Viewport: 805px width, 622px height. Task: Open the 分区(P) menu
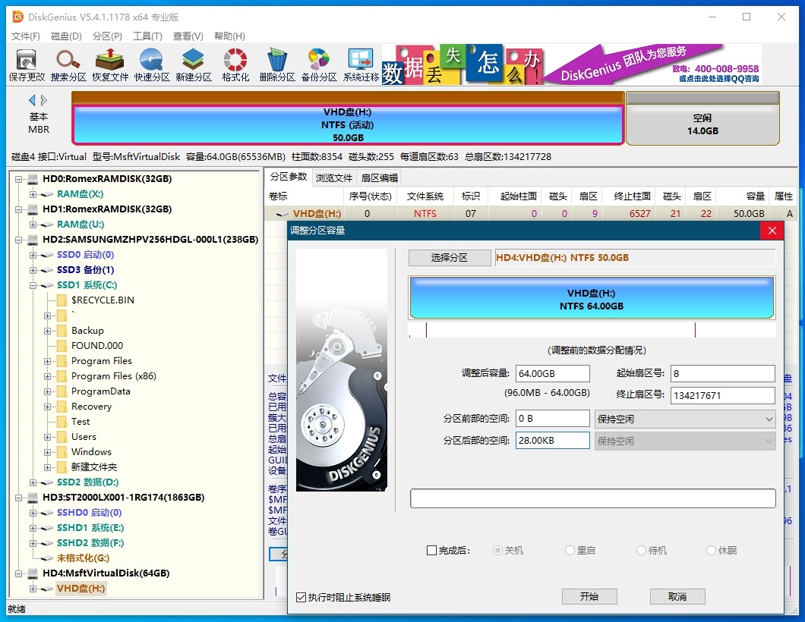[x=107, y=36]
